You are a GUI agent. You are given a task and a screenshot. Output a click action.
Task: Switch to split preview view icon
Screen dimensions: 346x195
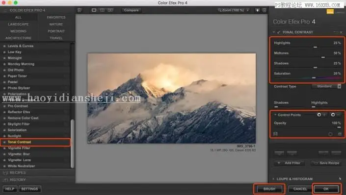tap(102, 10)
